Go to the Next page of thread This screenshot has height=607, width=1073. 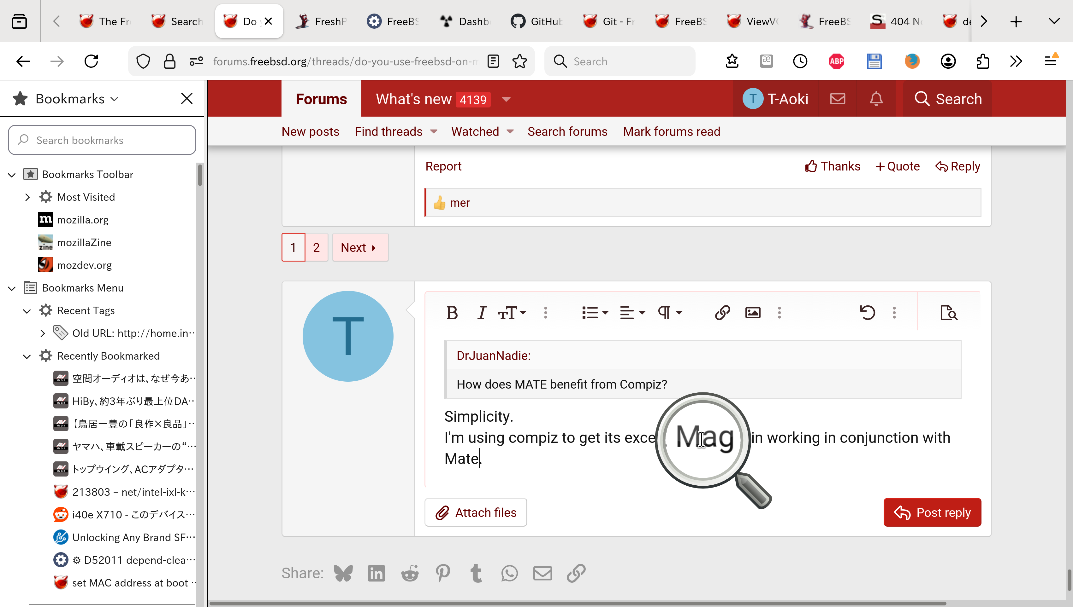359,248
